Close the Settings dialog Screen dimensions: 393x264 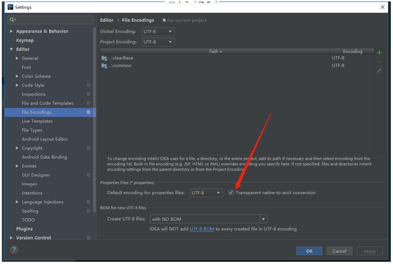[383, 7]
